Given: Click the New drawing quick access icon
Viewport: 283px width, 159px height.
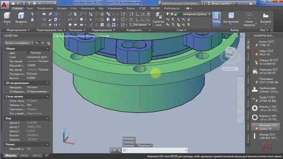Looking at the screenshot, I should (13, 3).
